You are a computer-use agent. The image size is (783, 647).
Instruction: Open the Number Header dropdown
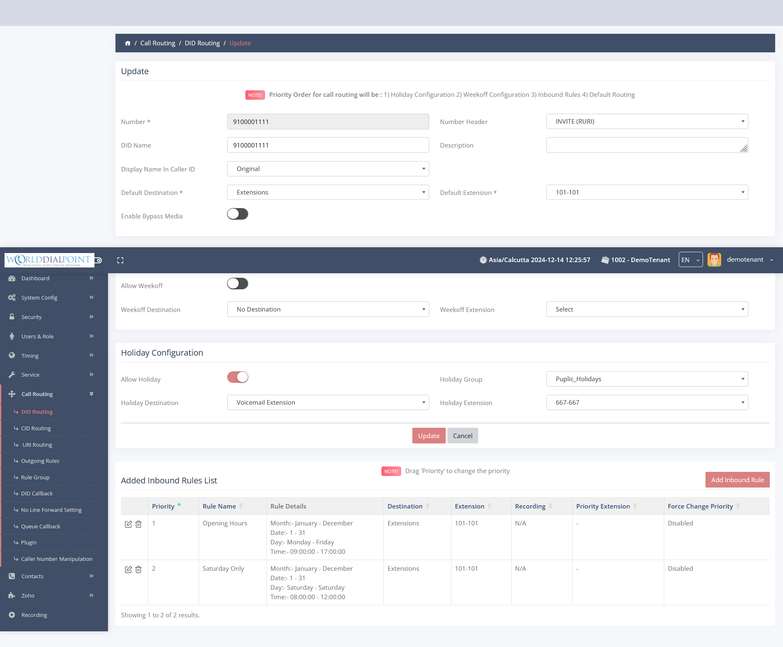[x=647, y=122]
